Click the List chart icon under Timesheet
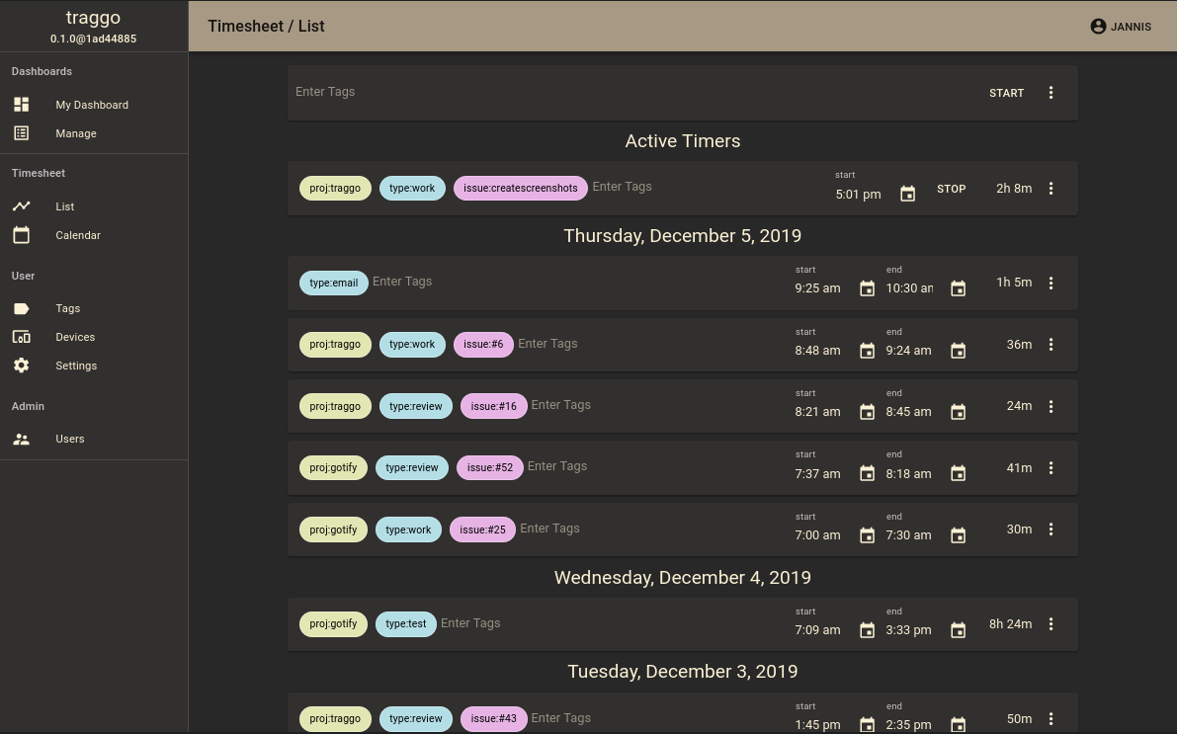 22,206
